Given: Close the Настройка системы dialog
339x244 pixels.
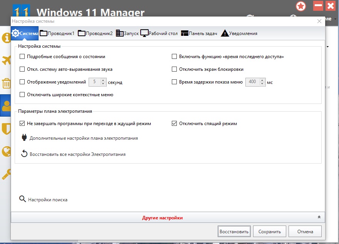Looking at the screenshot, I should point(319,21).
